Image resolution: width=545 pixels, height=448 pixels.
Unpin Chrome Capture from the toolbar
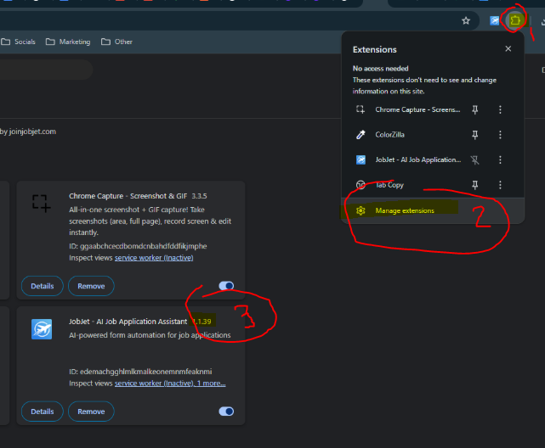pos(474,109)
